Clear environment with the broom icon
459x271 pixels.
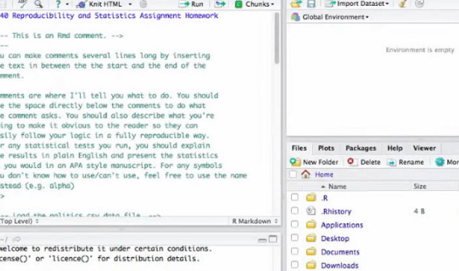tap(403, 4)
